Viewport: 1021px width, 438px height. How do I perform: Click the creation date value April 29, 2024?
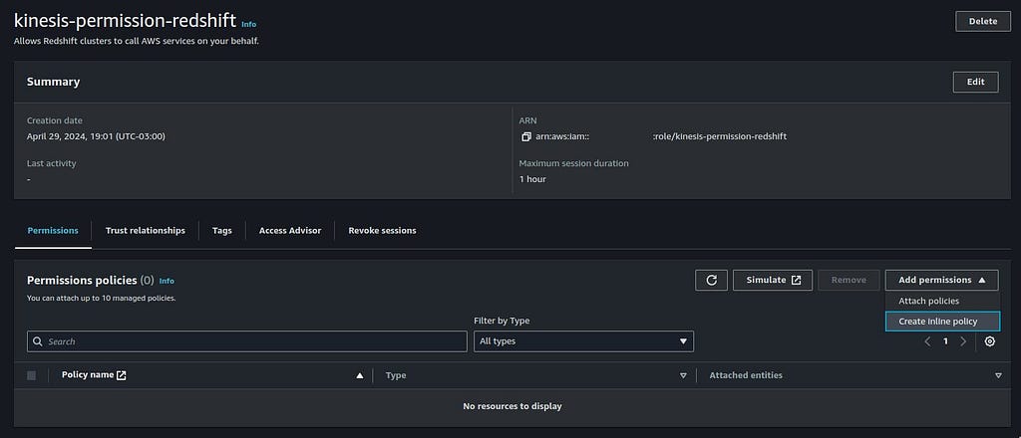[96, 137]
